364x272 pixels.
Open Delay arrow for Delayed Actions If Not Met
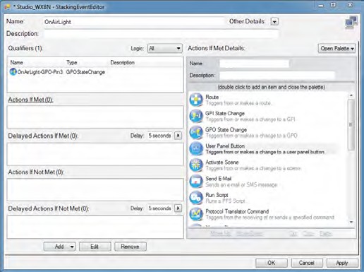click(x=178, y=208)
